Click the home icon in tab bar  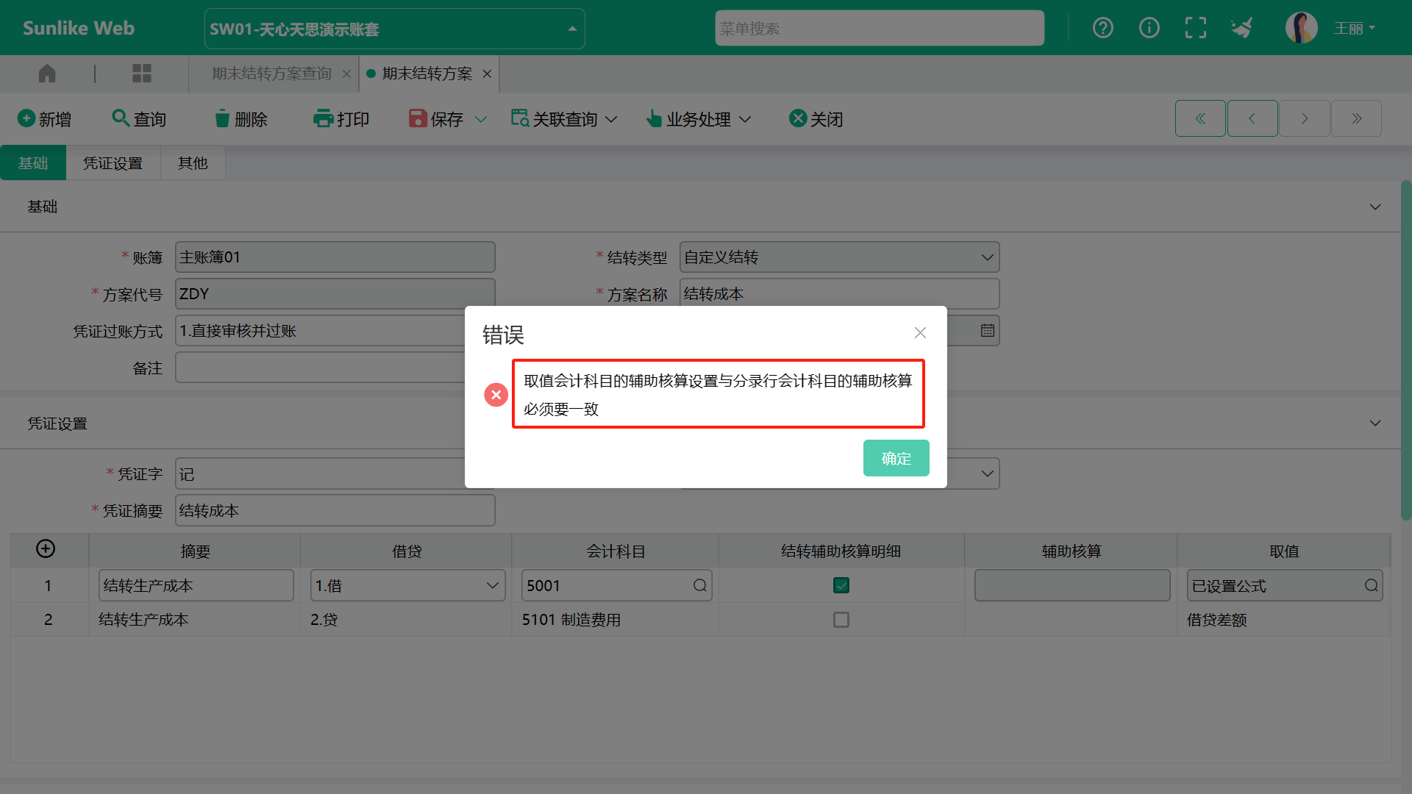click(47, 74)
